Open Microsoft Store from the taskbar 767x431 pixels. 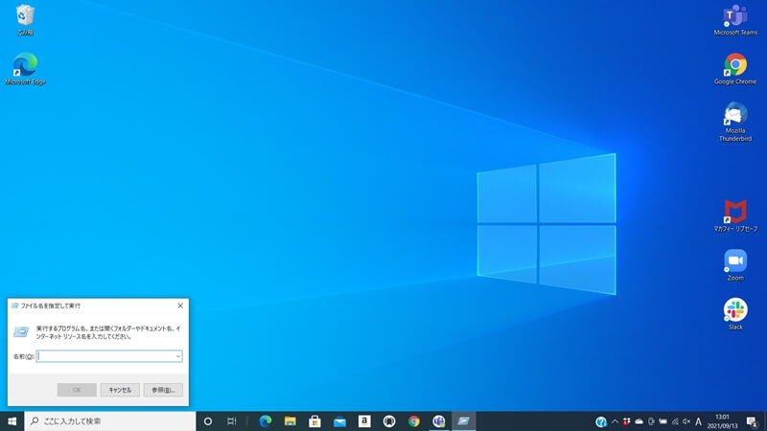[x=314, y=421]
